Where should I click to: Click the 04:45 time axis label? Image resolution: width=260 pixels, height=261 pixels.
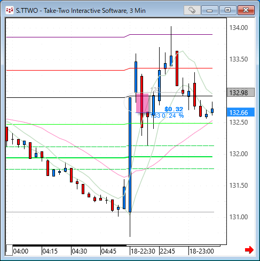(109, 251)
